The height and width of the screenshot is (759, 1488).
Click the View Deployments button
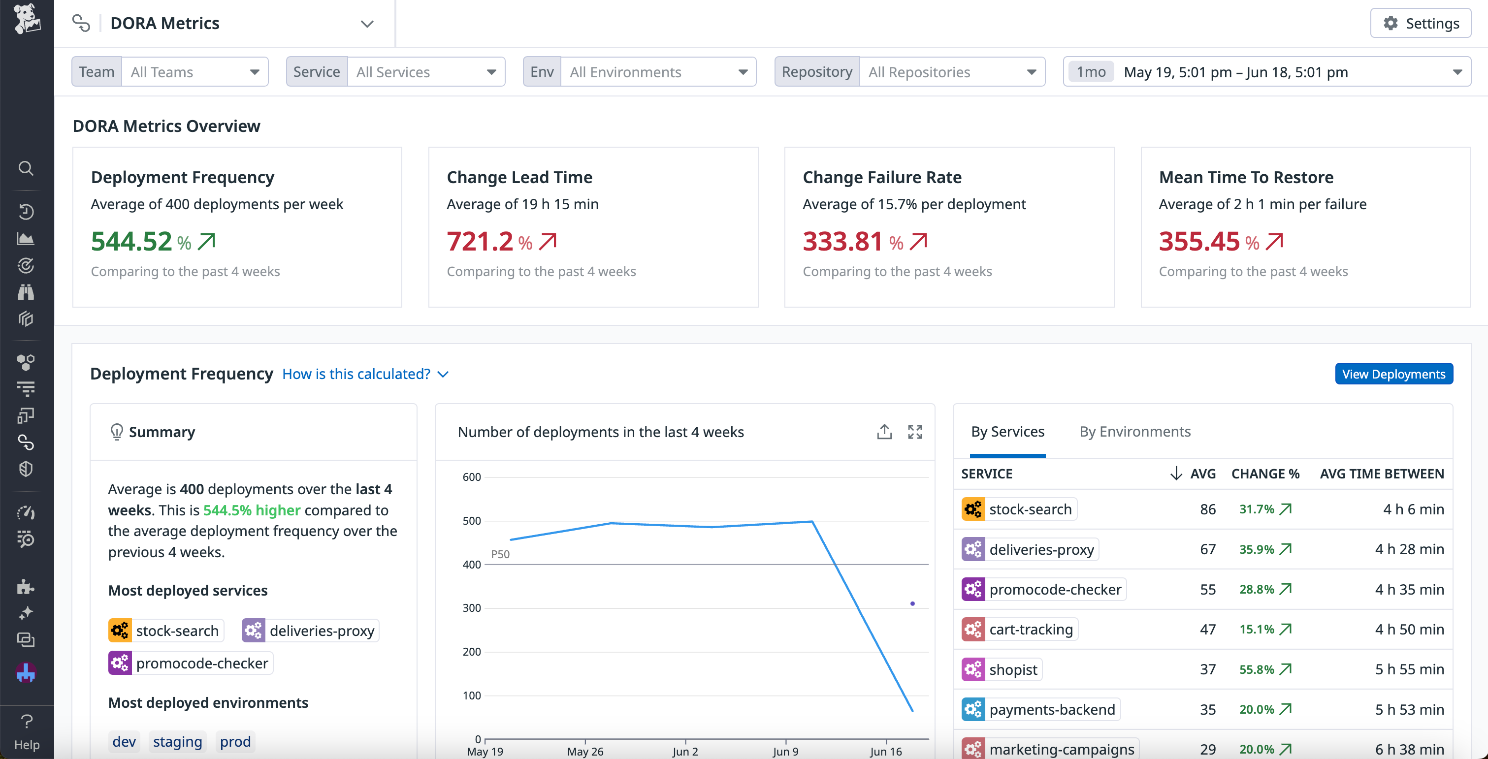pyautogui.click(x=1394, y=374)
